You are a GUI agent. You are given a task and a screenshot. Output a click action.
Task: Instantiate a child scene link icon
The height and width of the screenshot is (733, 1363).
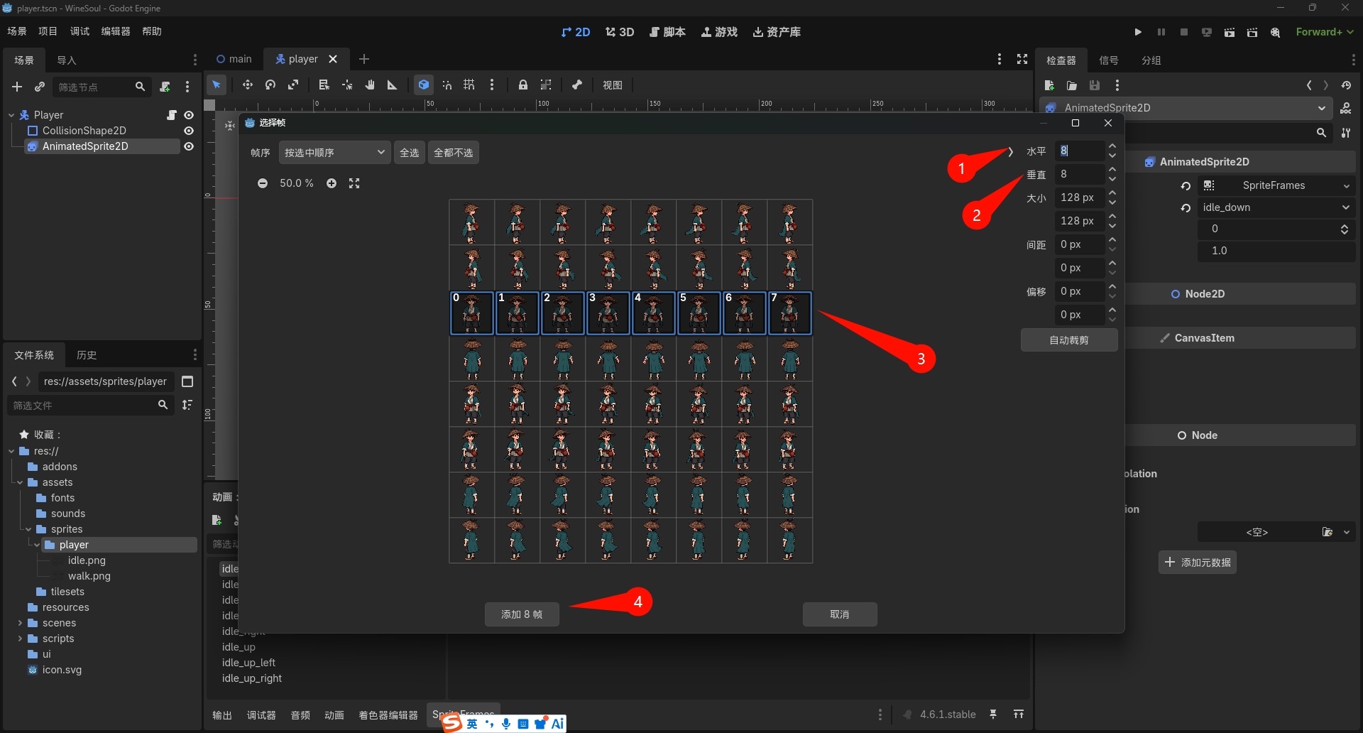[40, 87]
